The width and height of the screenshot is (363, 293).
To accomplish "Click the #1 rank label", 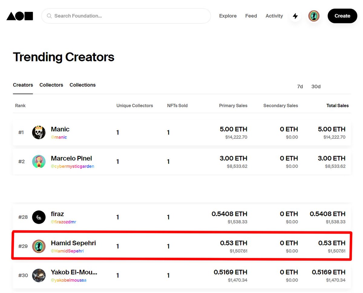I will (21, 132).
